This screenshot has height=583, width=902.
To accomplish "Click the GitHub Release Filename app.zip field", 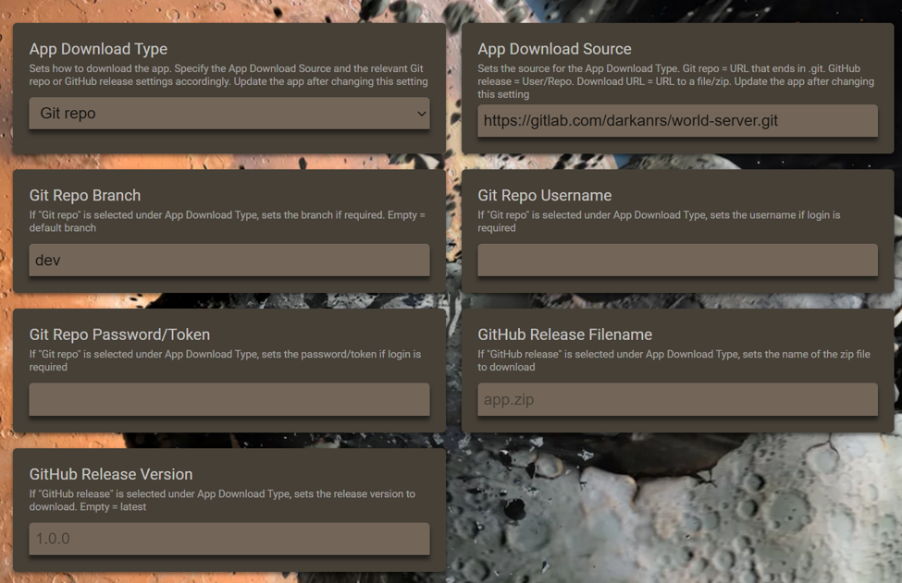I will [677, 399].
